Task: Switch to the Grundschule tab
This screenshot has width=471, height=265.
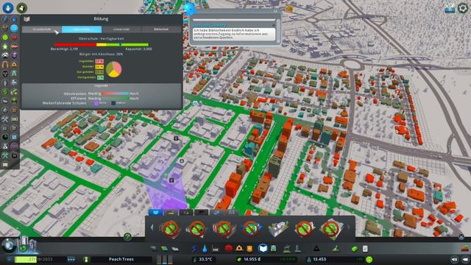Action: 42,29
